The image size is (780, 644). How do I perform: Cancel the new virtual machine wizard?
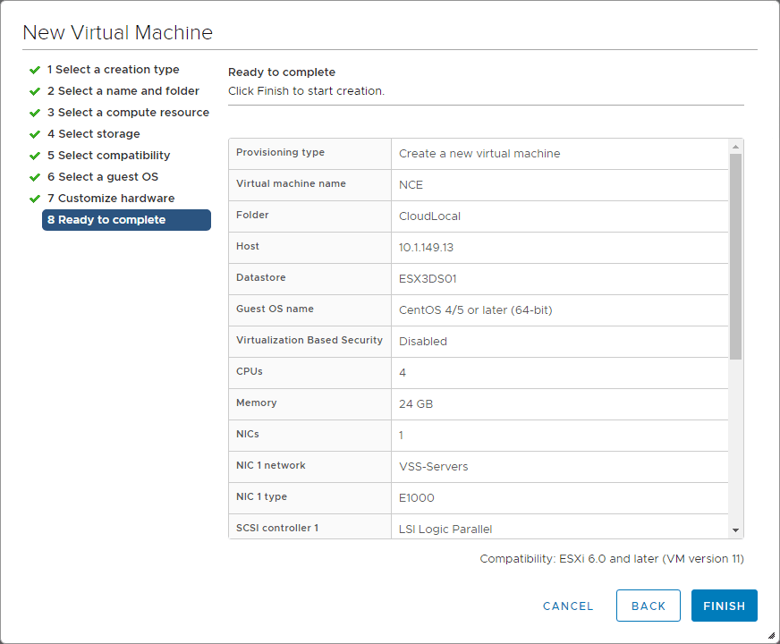(x=568, y=606)
